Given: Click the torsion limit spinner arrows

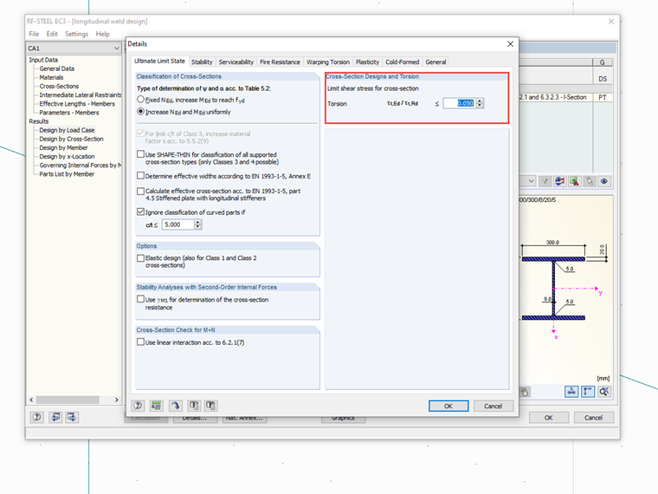Looking at the screenshot, I should (480, 103).
